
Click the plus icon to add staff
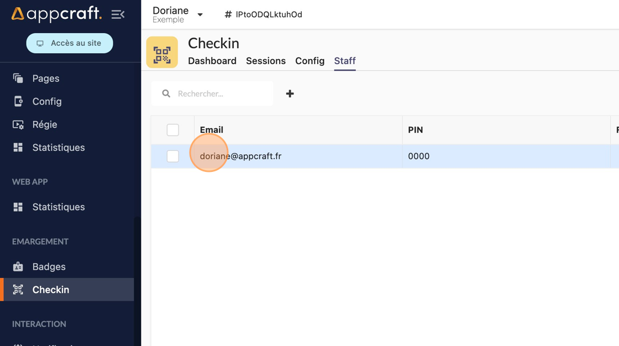pyautogui.click(x=290, y=94)
